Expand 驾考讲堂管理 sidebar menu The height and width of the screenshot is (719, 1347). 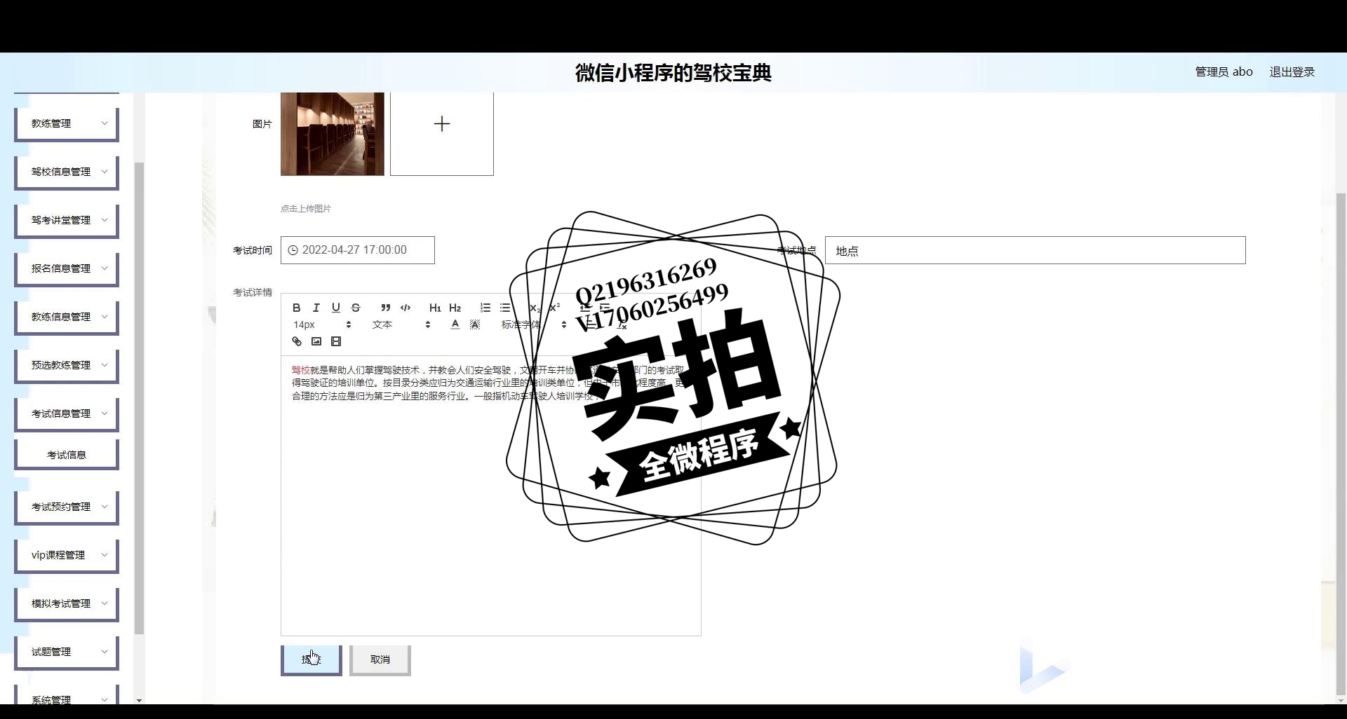67,220
